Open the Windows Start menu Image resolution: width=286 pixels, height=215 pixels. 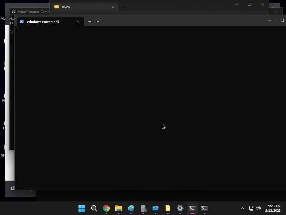coord(82,208)
